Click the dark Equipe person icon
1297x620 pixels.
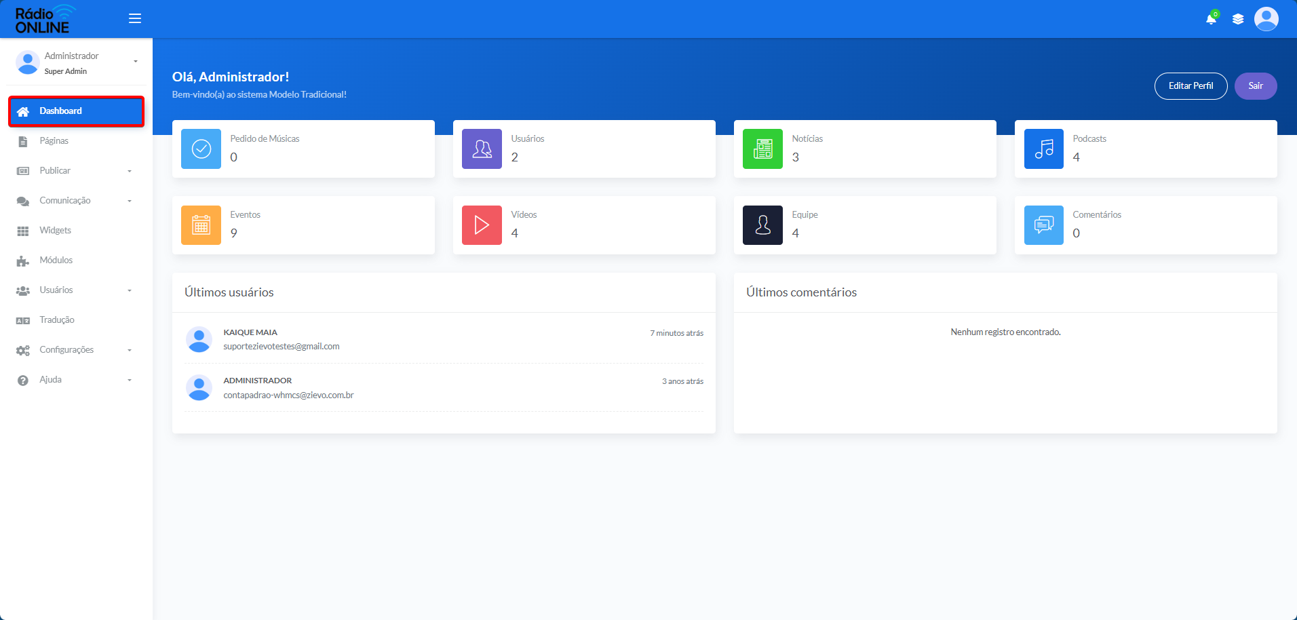click(x=763, y=225)
